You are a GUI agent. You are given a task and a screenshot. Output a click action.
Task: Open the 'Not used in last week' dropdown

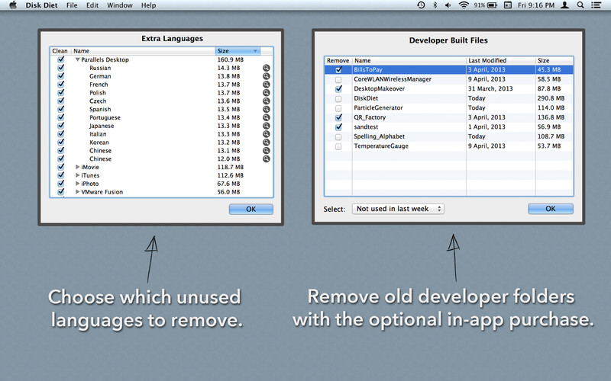pyautogui.click(x=398, y=209)
